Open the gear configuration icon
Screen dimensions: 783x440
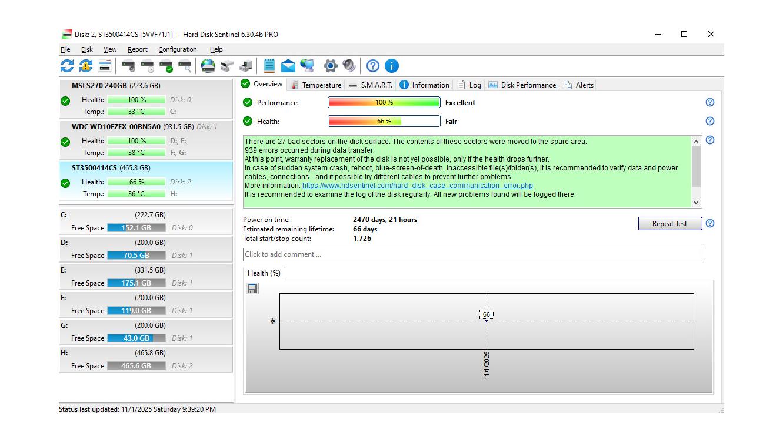331,66
